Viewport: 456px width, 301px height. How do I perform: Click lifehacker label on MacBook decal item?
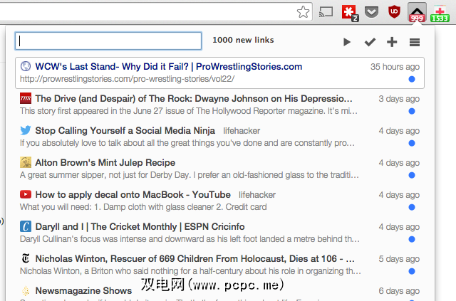pos(257,195)
